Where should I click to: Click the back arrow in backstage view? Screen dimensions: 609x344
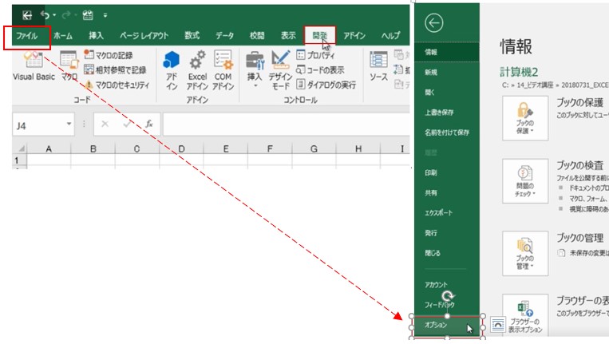tap(434, 23)
